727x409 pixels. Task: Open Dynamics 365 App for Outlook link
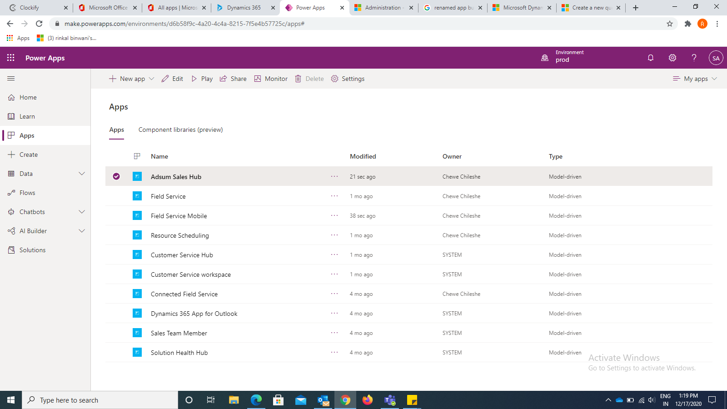(x=194, y=314)
